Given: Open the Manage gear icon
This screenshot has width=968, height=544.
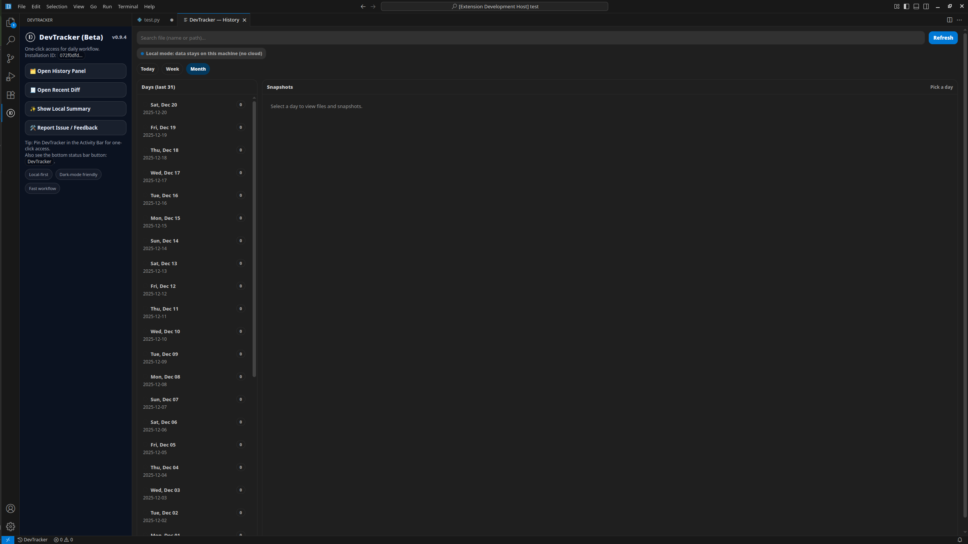Looking at the screenshot, I should pyautogui.click(x=11, y=527).
